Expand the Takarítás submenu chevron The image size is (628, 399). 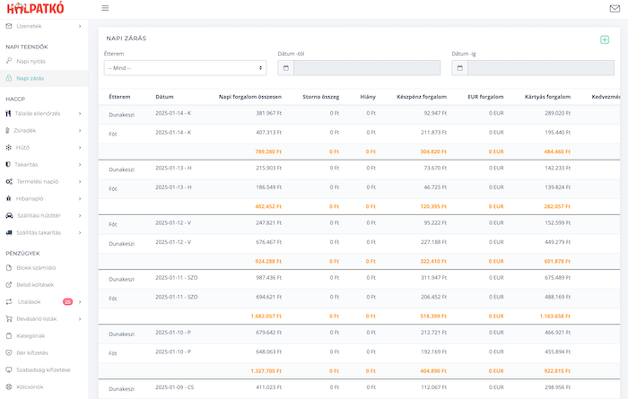(80, 164)
